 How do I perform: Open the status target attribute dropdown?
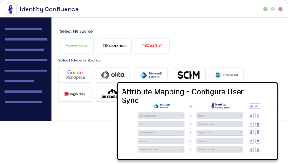point(220,116)
